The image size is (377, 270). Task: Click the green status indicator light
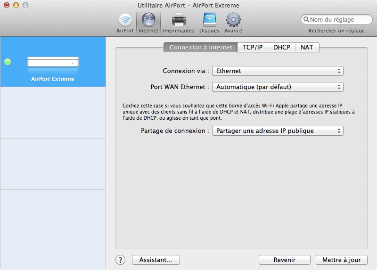click(8, 62)
